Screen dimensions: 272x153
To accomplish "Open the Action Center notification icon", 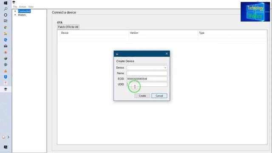I will click(x=6, y=147).
